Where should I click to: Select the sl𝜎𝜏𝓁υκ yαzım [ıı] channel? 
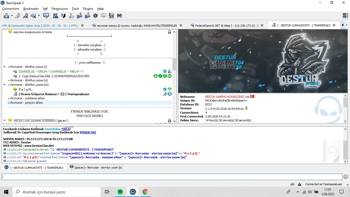tap(28, 80)
